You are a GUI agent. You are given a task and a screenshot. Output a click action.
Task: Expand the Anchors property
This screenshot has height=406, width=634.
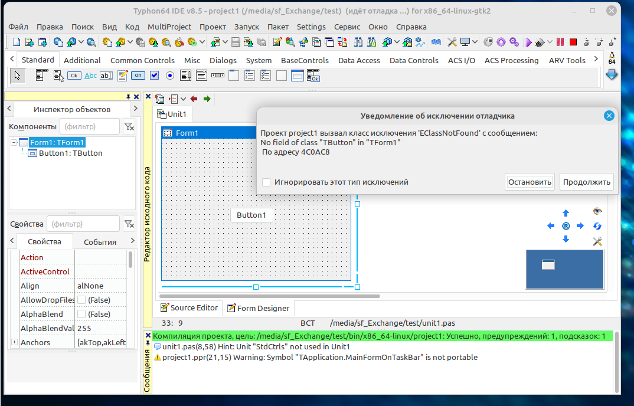pyautogui.click(x=14, y=342)
